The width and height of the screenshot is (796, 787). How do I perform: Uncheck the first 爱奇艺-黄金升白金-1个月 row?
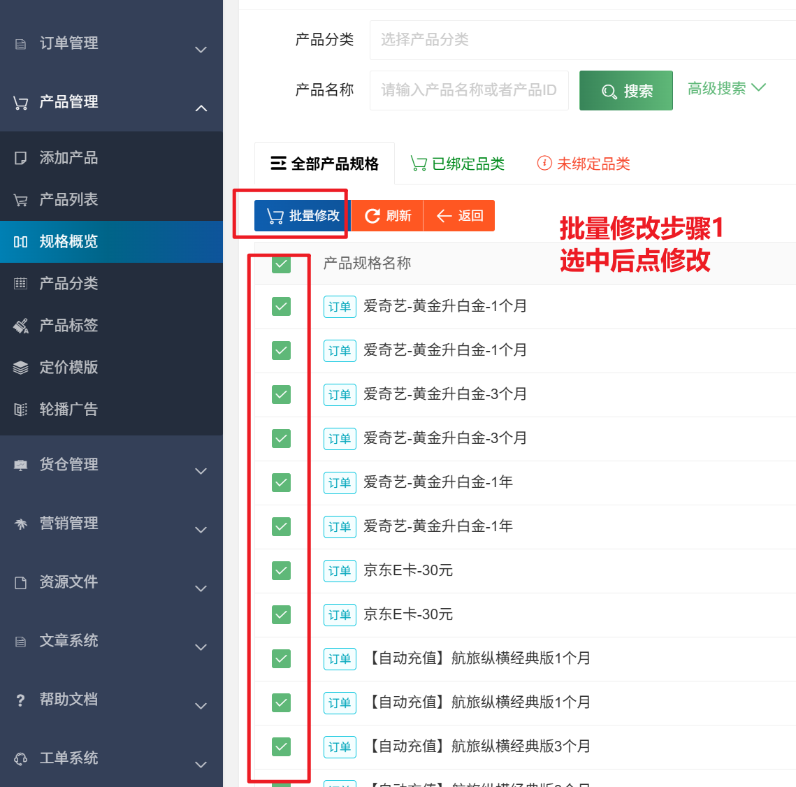[281, 306]
